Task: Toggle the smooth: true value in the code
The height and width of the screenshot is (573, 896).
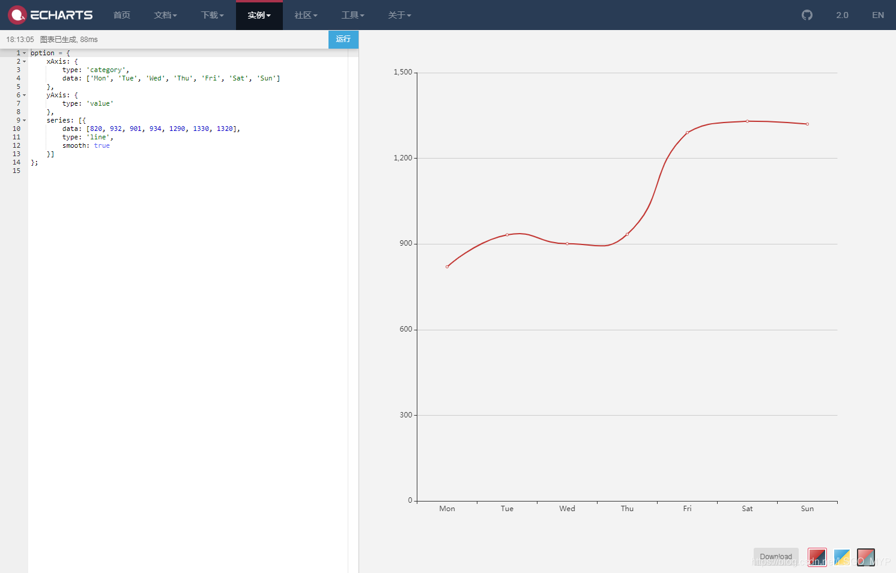Action: 101,145
